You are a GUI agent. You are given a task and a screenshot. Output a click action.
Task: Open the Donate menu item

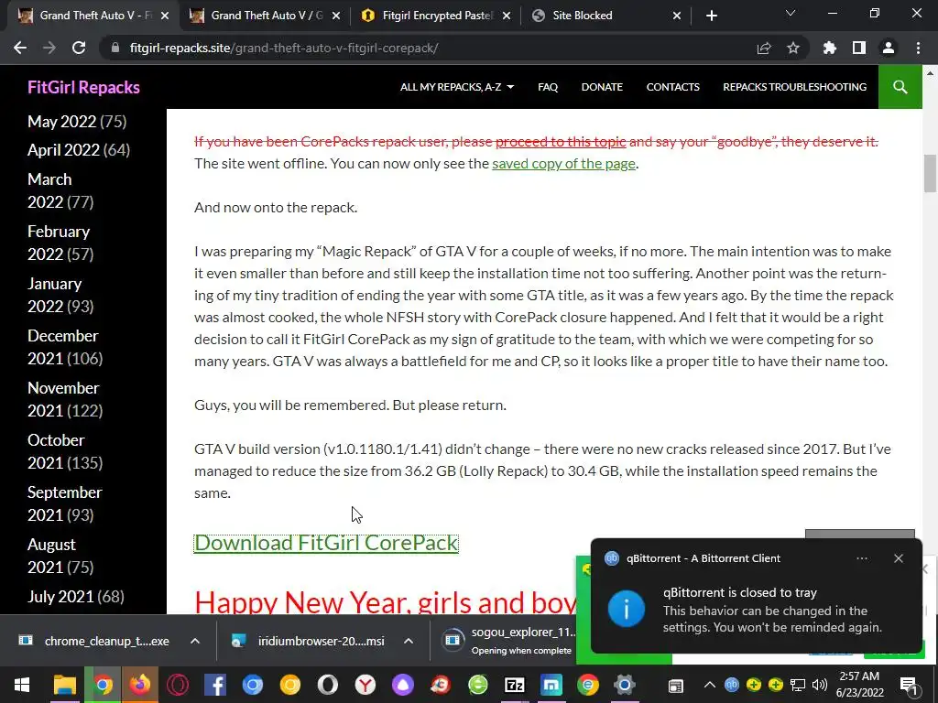pyautogui.click(x=602, y=87)
